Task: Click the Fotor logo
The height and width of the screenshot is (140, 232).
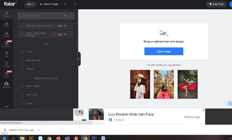Action: (x=10, y=4)
